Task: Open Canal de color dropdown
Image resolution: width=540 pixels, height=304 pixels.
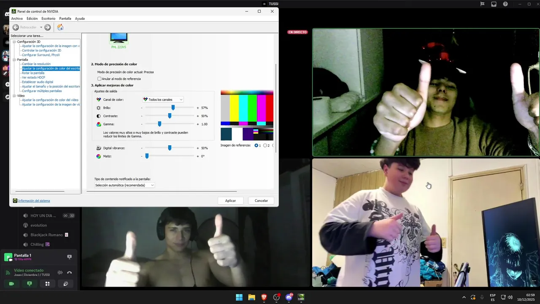Action: point(163,100)
